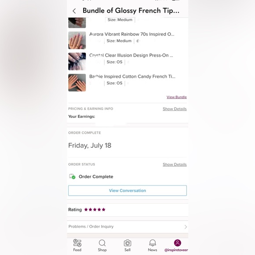This screenshot has width=255, height=255.
Task: Click the green Order Complete status icon
Action: (x=72, y=176)
